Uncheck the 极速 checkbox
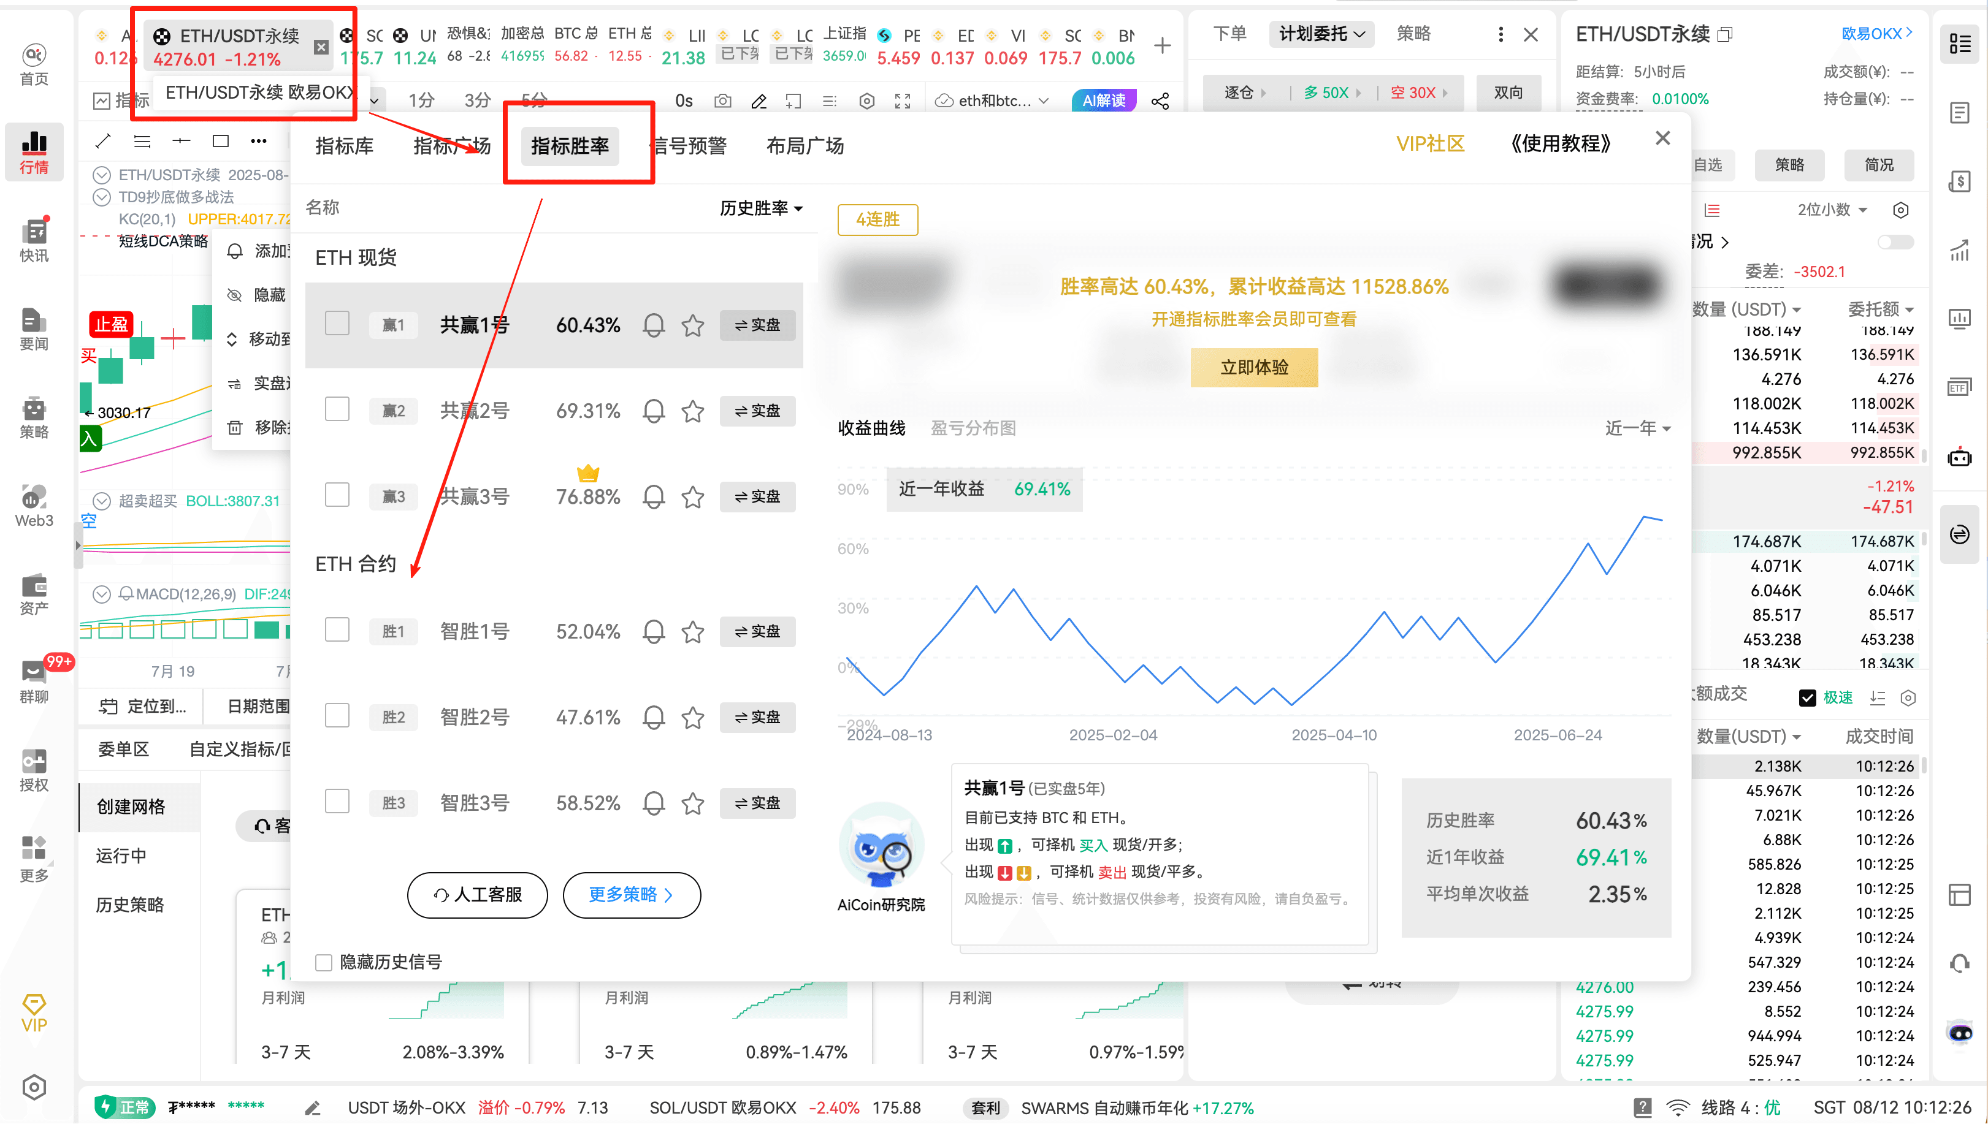 pos(1806,698)
